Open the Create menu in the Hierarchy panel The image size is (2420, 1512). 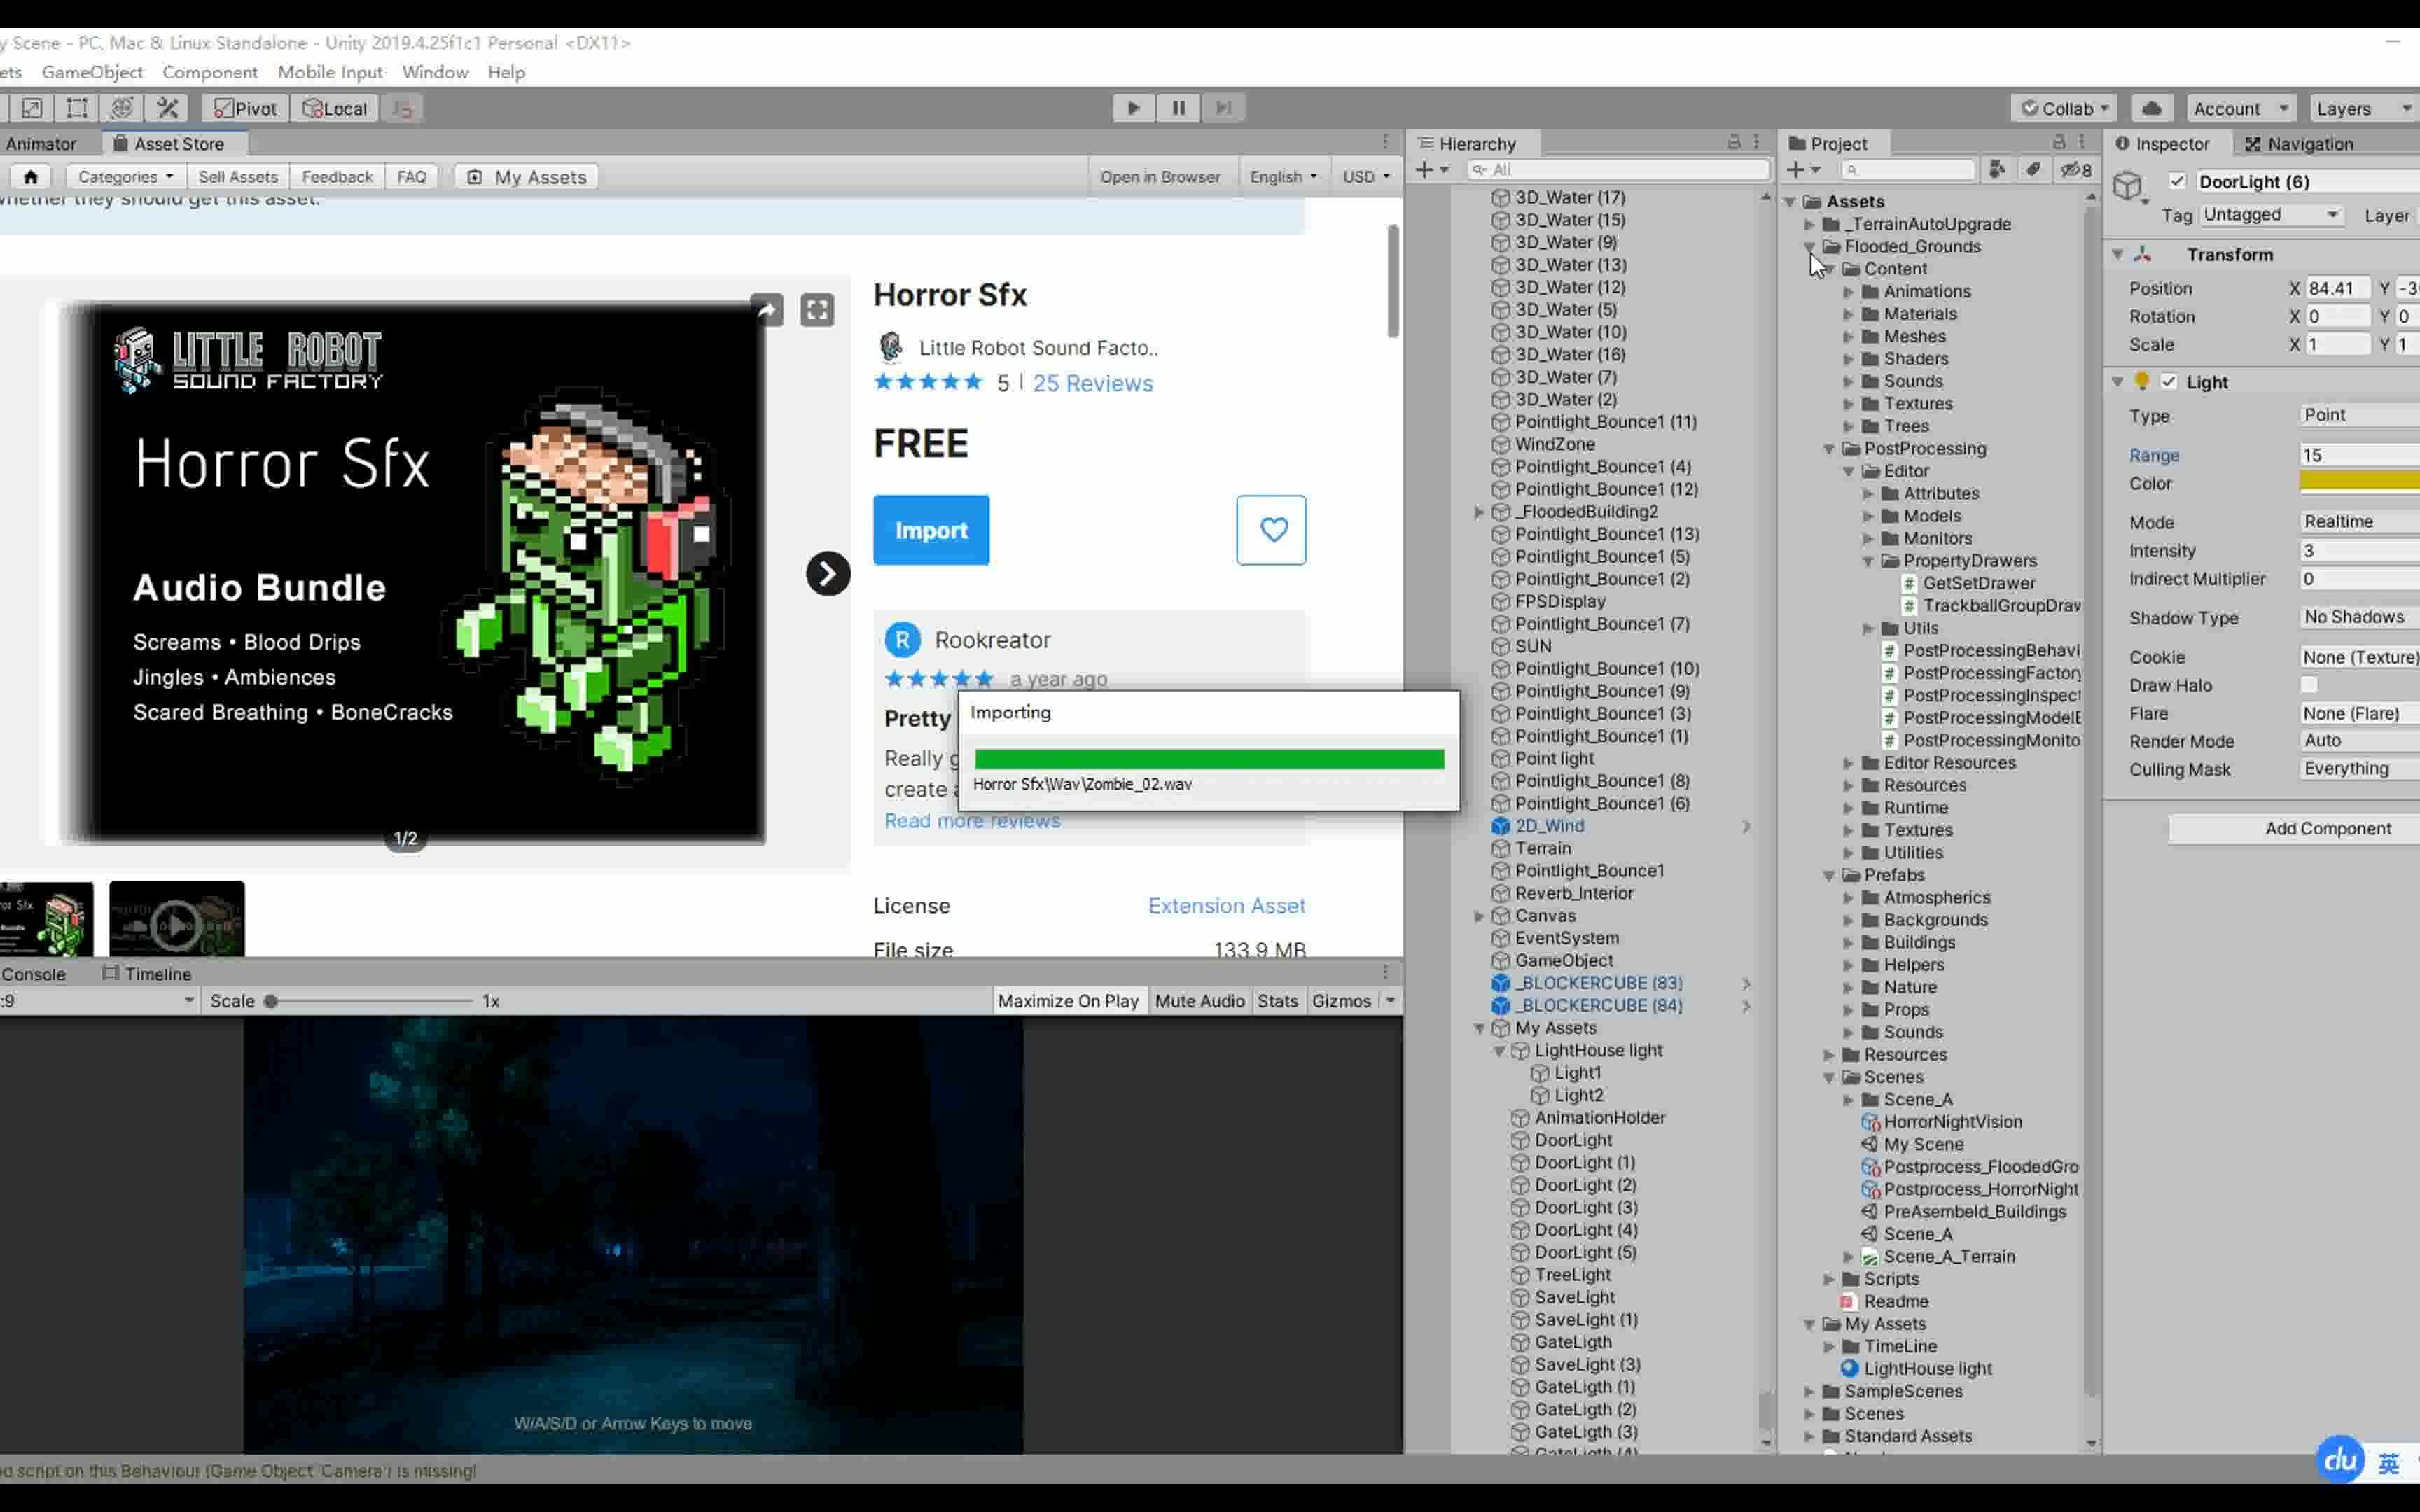tap(1424, 169)
